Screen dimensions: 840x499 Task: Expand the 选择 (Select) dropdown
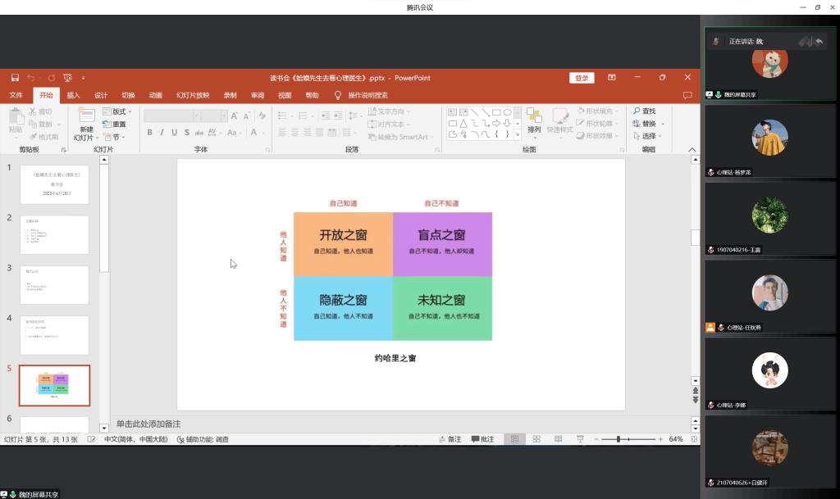click(658, 135)
